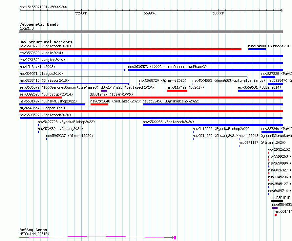This screenshot has height=241, width=292.
Task: Click the nsv5531497 ByrskaBishop2022 blue bar
Action: 52,104
